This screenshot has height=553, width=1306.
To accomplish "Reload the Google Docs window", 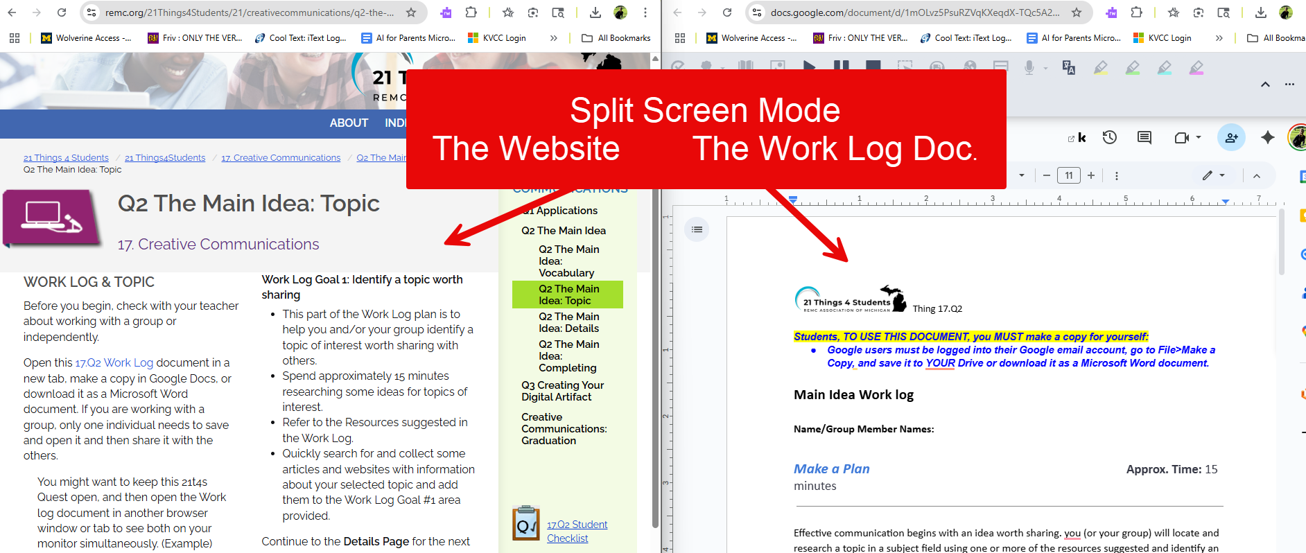I will click(x=727, y=12).
